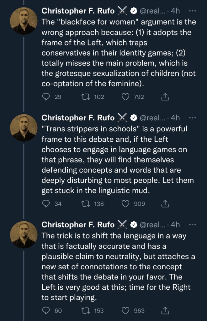The height and width of the screenshot is (321, 207).
Task: Open the 4h timestamp on the third tweet
Action: pyautogui.click(x=175, y=224)
